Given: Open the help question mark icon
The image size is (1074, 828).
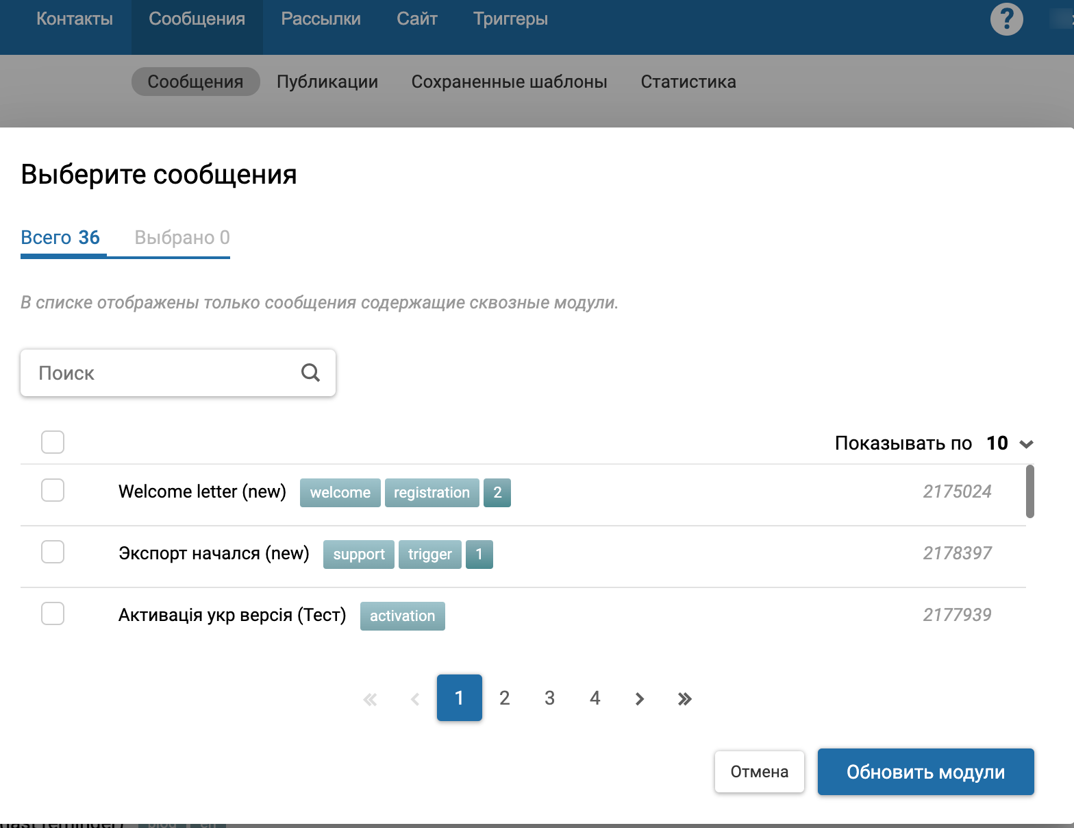Looking at the screenshot, I should click(1006, 19).
